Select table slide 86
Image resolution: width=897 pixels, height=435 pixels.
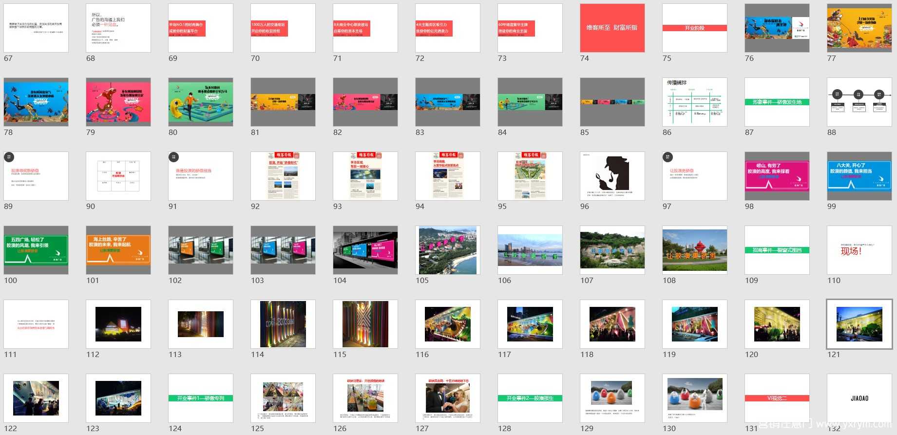[x=695, y=102]
